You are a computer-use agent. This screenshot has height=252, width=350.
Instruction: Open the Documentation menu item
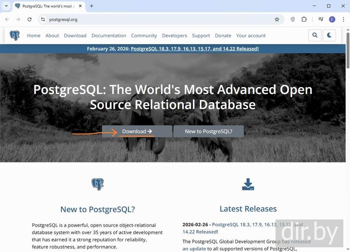tap(109, 36)
